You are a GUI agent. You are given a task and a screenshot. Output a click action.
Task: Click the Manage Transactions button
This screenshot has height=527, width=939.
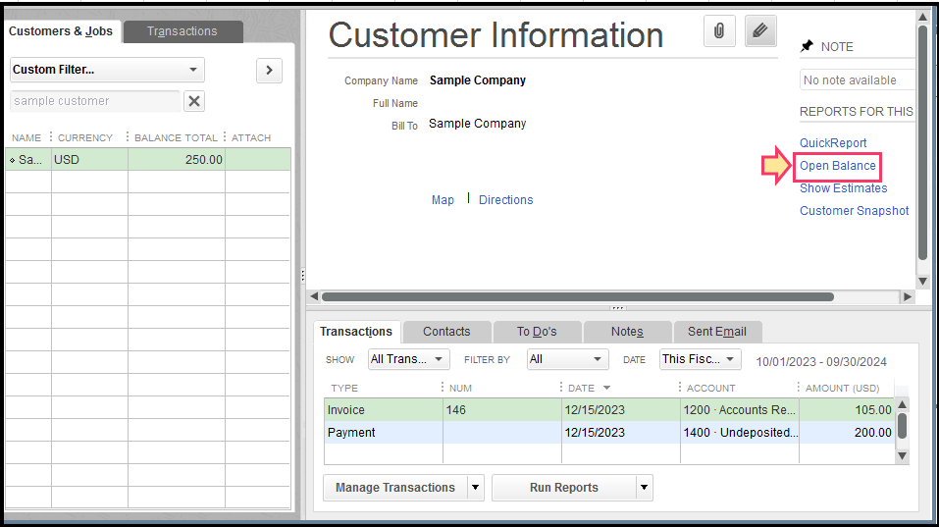click(395, 488)
